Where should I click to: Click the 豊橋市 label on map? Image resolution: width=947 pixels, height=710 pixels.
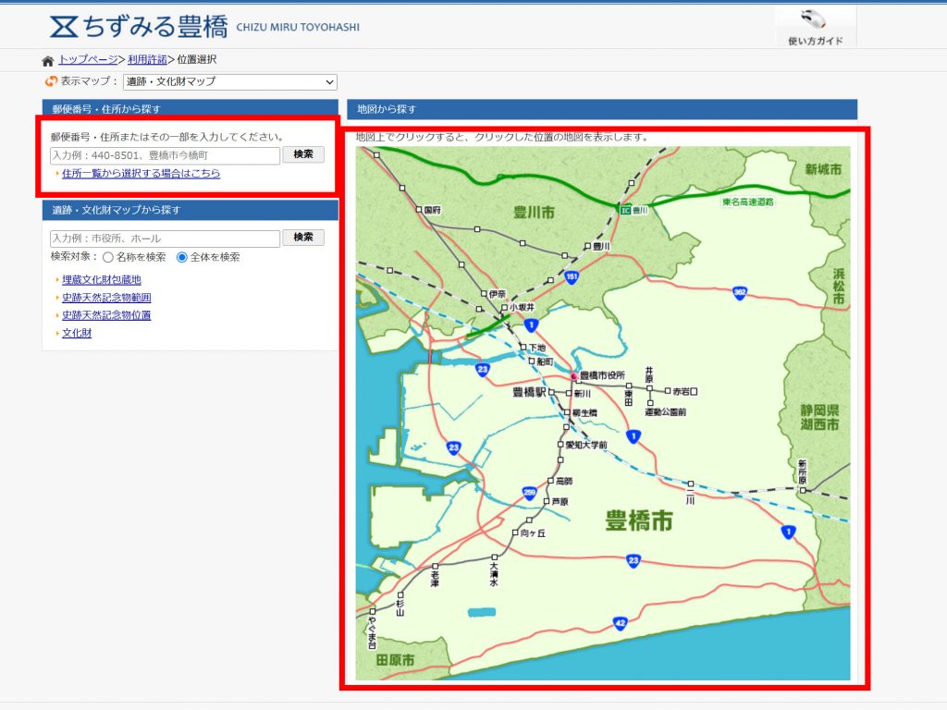pos(639,520)
